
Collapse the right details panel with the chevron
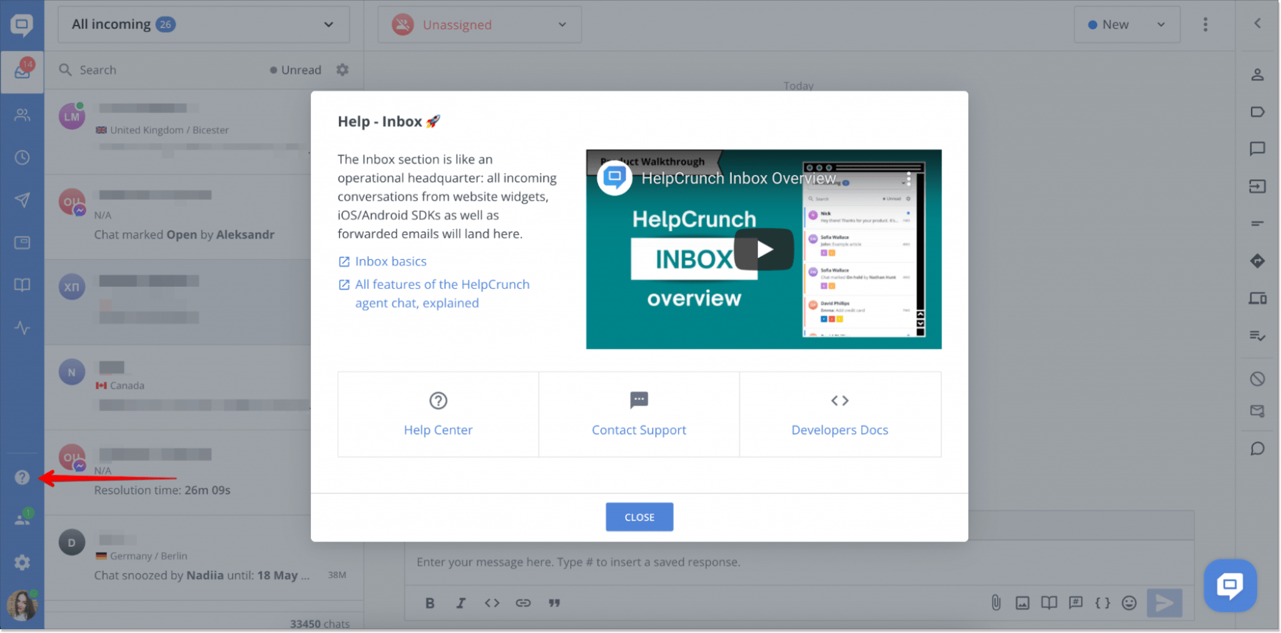coord(1258,23)
